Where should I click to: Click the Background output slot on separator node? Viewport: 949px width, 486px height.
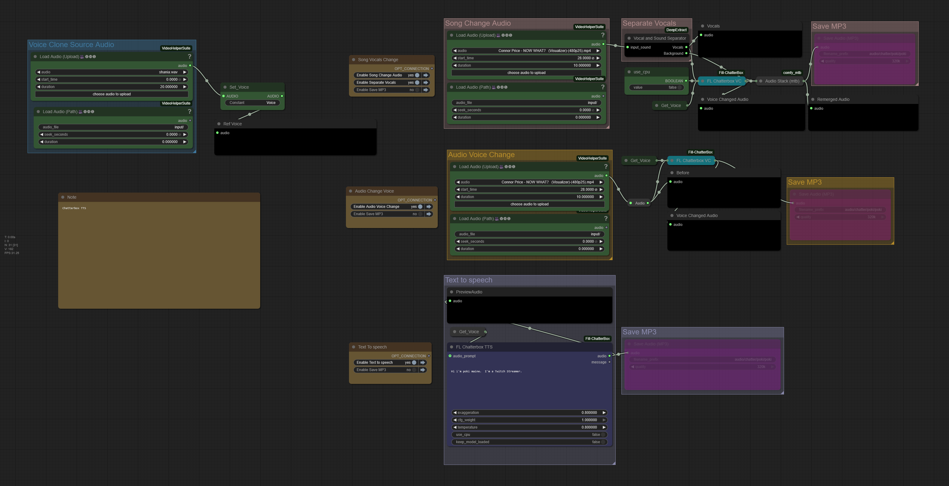click(686, 53)
